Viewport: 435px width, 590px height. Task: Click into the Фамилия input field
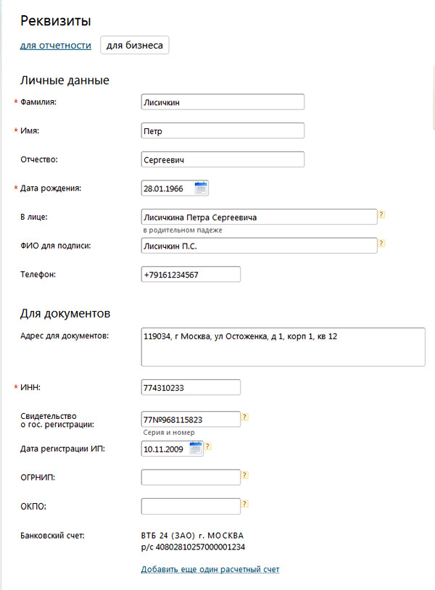(x=223, y=102)
